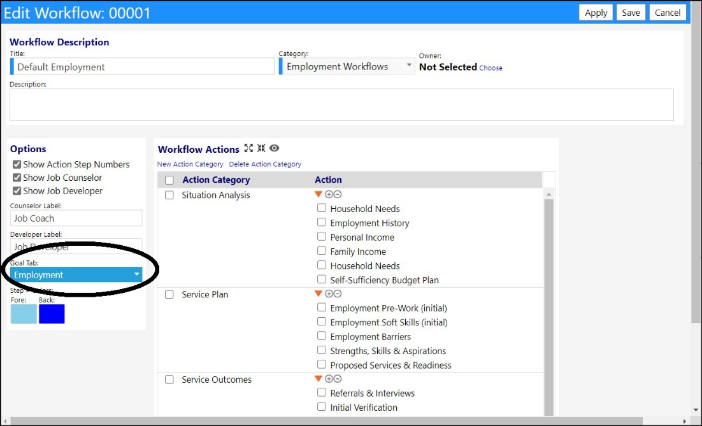This screenshot has height=426, width=702.
Task: Click the Counselor Label Job Coach field
Action: [x=76, y=218]
